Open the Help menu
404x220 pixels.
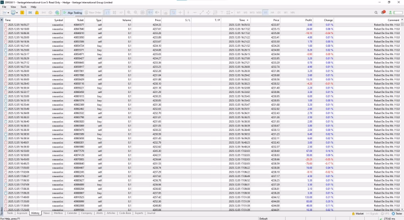(x=34, y=7)
